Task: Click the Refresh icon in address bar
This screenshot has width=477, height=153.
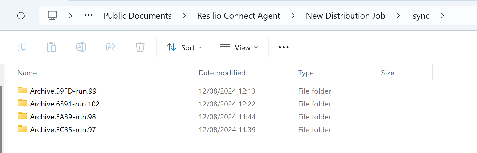Action: (21, 16)
